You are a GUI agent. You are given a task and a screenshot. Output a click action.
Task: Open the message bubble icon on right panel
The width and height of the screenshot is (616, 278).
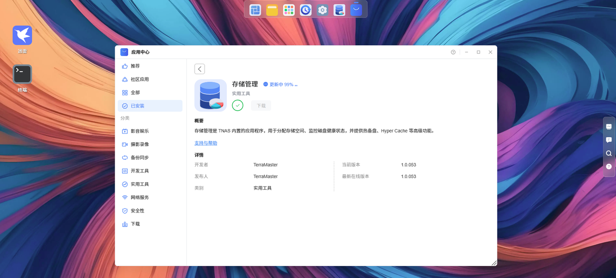coord(609,140)
